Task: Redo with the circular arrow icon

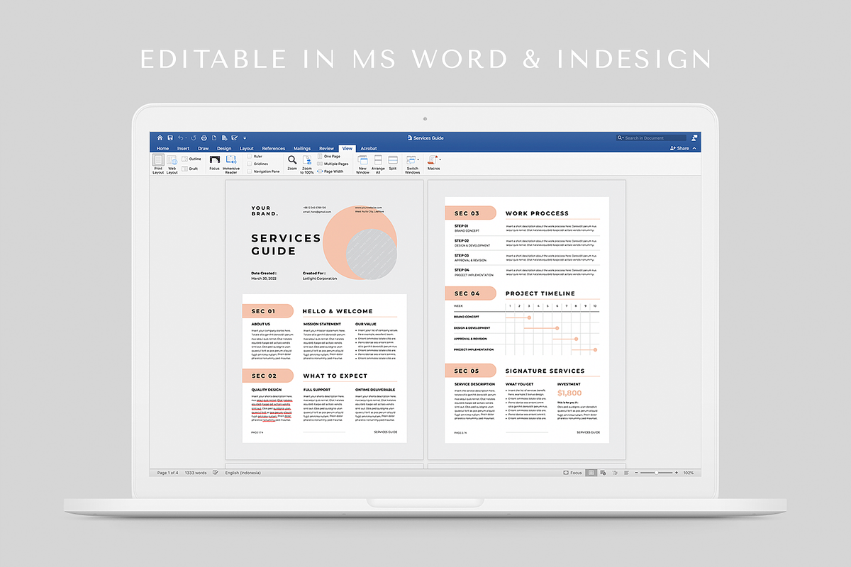Action: click(194, 137)
